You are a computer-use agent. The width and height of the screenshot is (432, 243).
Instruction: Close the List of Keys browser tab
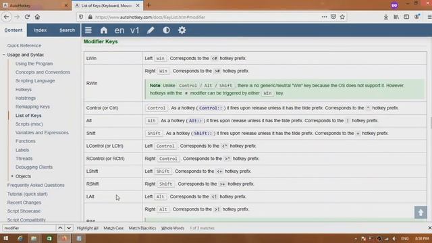click(138, 5)
